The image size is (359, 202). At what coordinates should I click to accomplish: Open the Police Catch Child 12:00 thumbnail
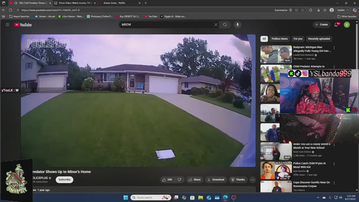tap(276, 170)
